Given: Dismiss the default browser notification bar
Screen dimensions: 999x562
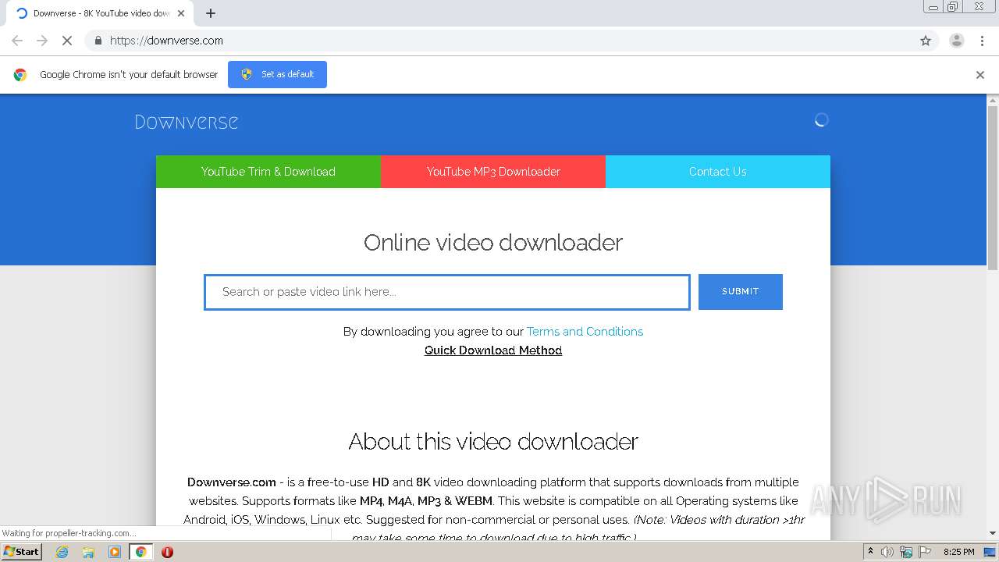Looking at the screenshot, I should tap(980, 75).
